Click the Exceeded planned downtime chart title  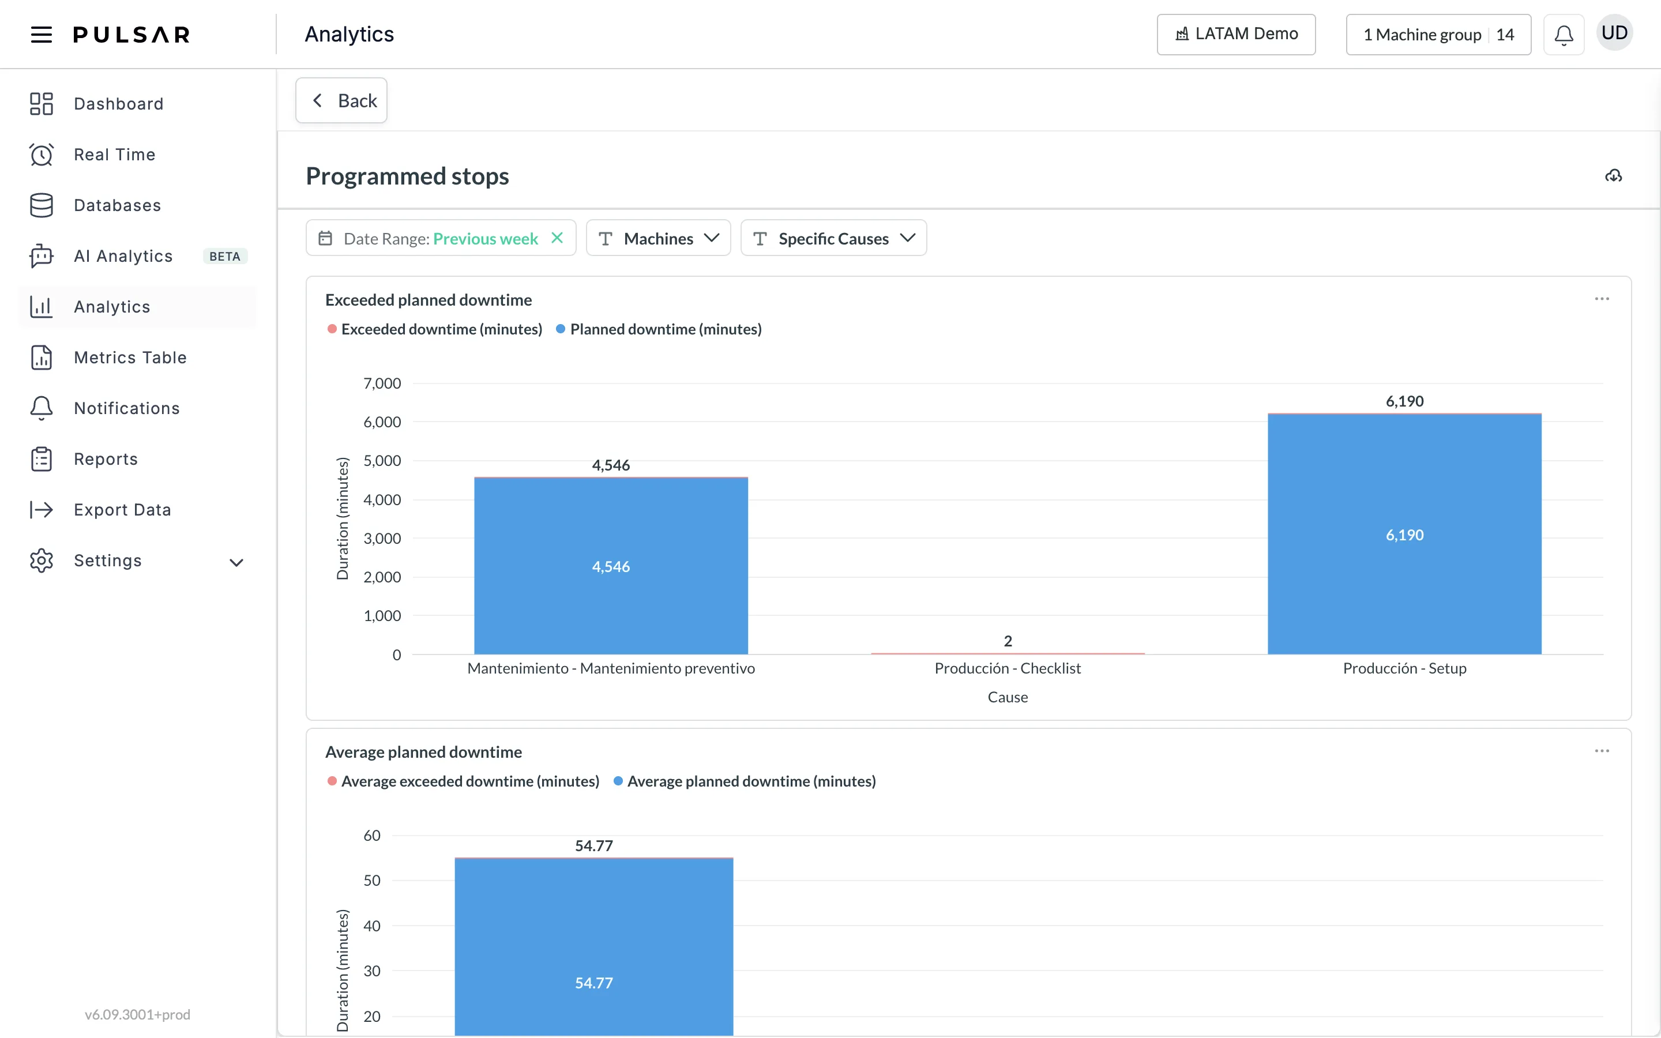pyautogui.click(x=429, y=300)
